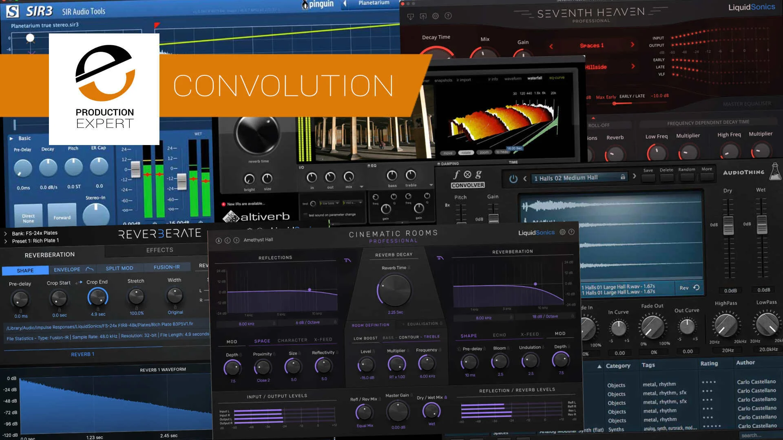Click the Crop Start to Crop End link arrow
This screenshot has height=440, width=783.
[79, 282]
